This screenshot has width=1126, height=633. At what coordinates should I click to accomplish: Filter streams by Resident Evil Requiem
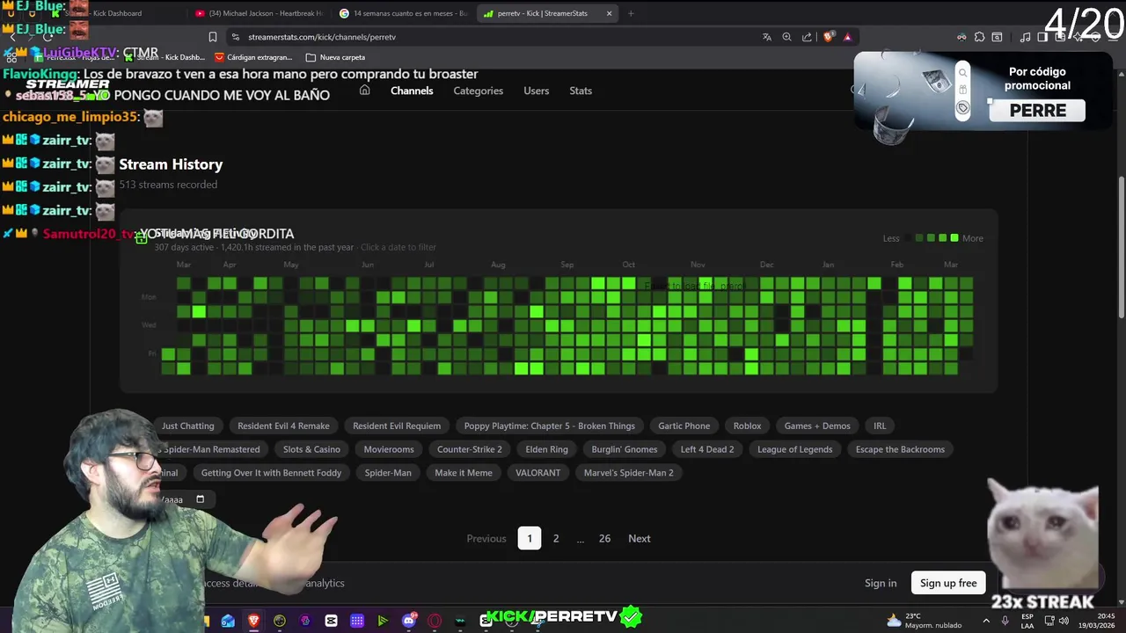click(397, 426)
